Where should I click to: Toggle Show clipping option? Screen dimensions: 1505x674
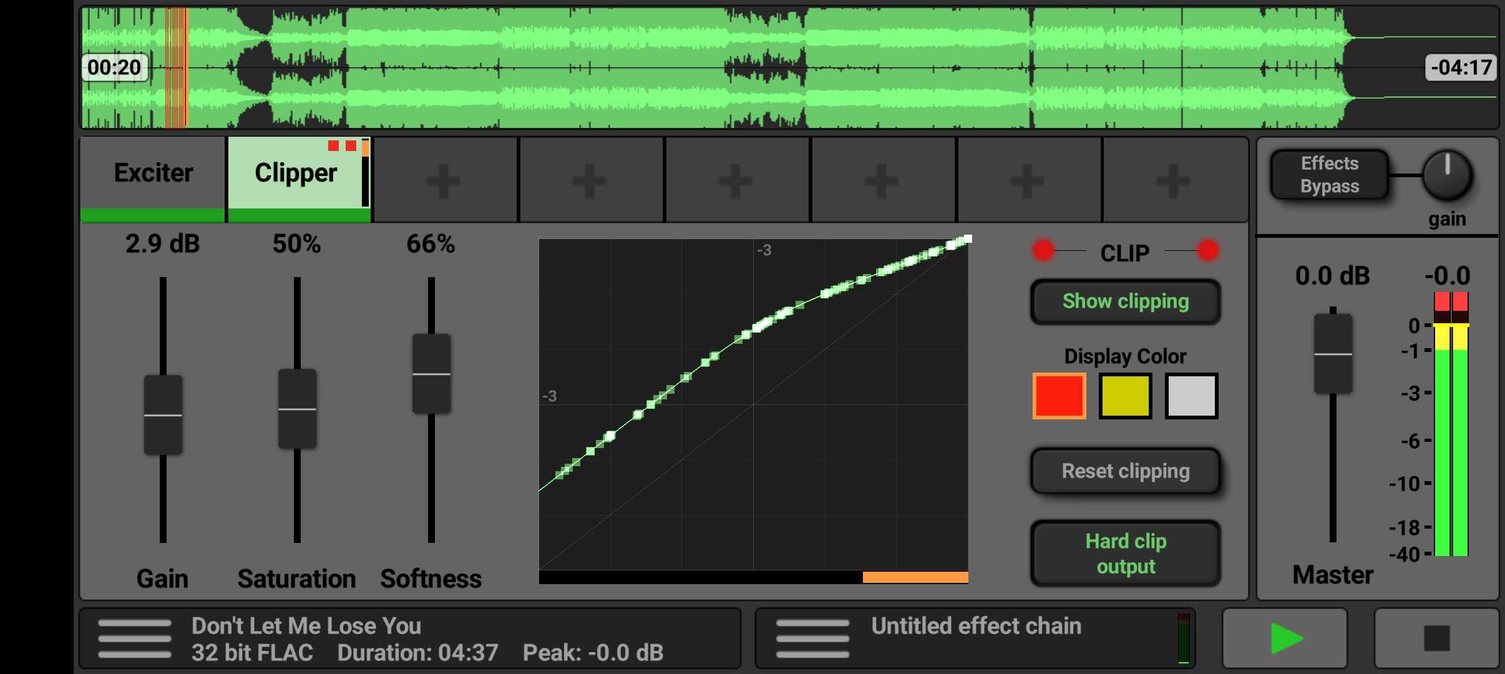1126,301
